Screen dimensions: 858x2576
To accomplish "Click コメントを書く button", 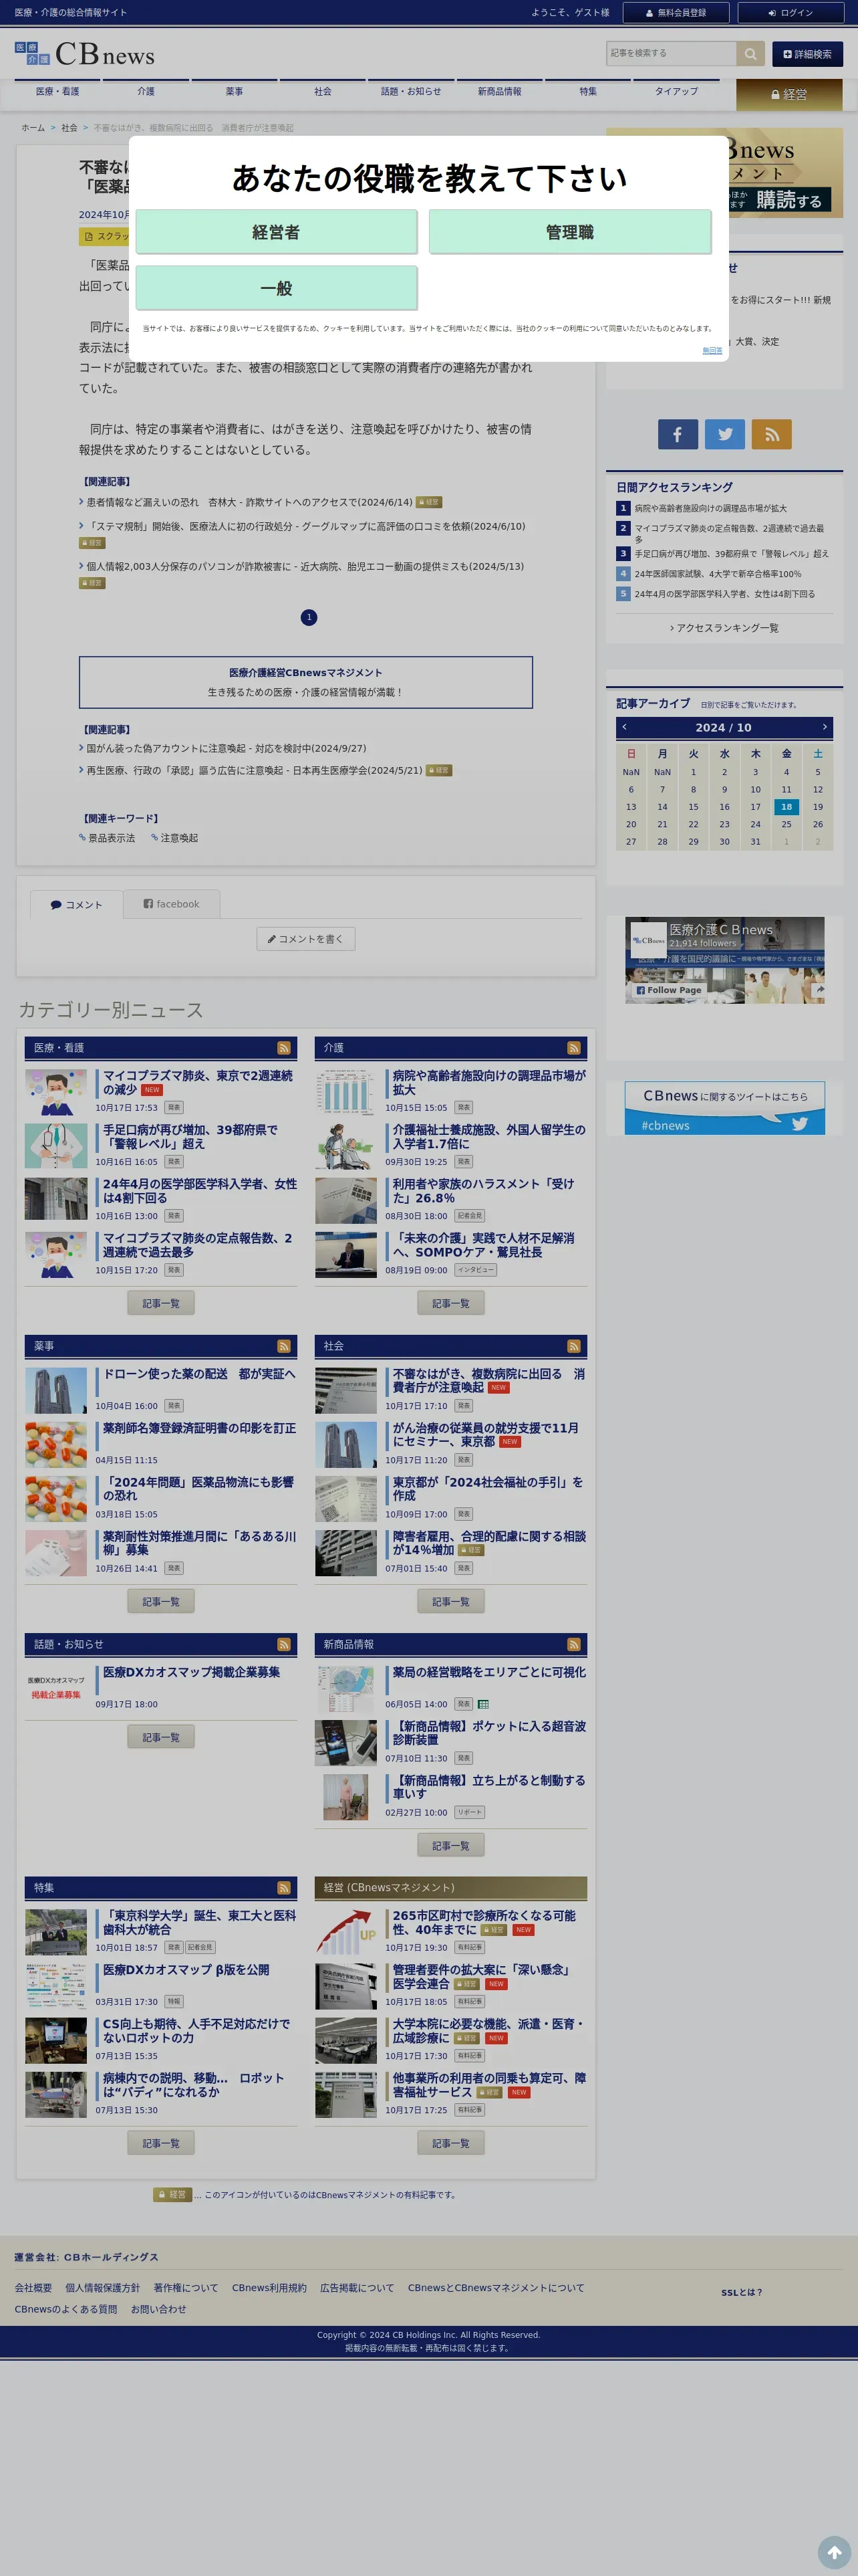I will (x=305, y=939).
